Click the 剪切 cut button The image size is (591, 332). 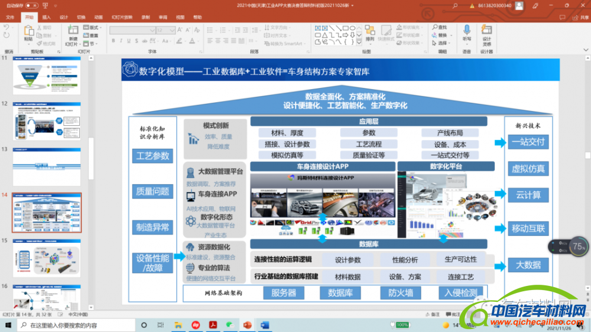point(44,28)
